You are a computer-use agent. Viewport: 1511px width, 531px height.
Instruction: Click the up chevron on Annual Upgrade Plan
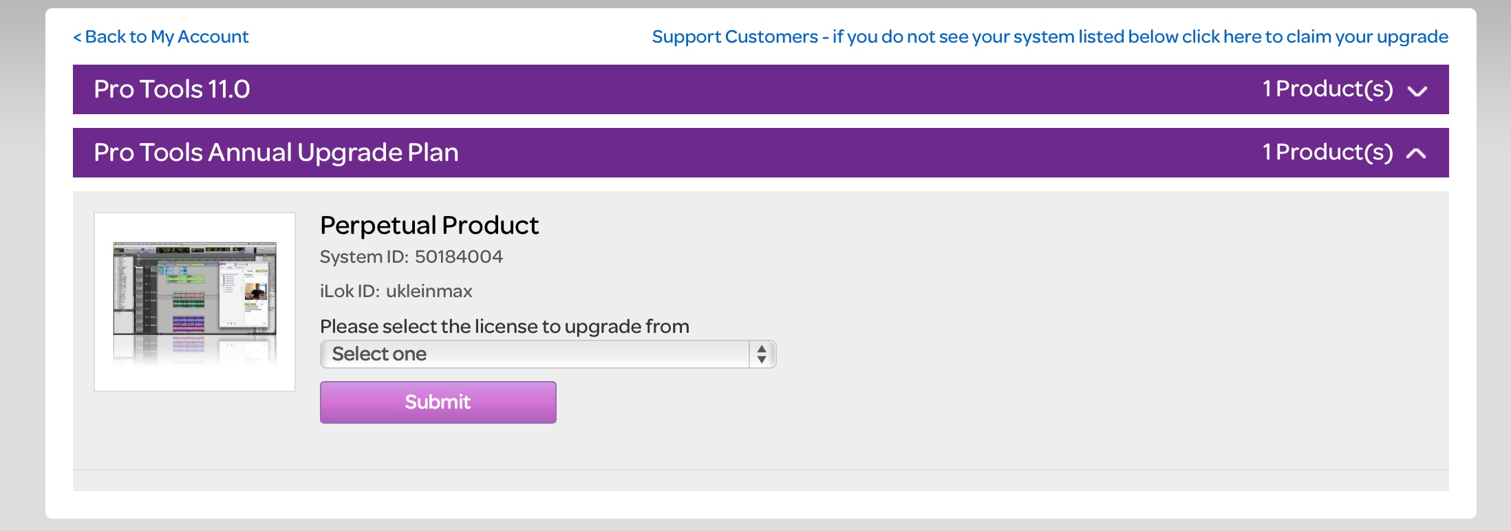[1416, 153]
